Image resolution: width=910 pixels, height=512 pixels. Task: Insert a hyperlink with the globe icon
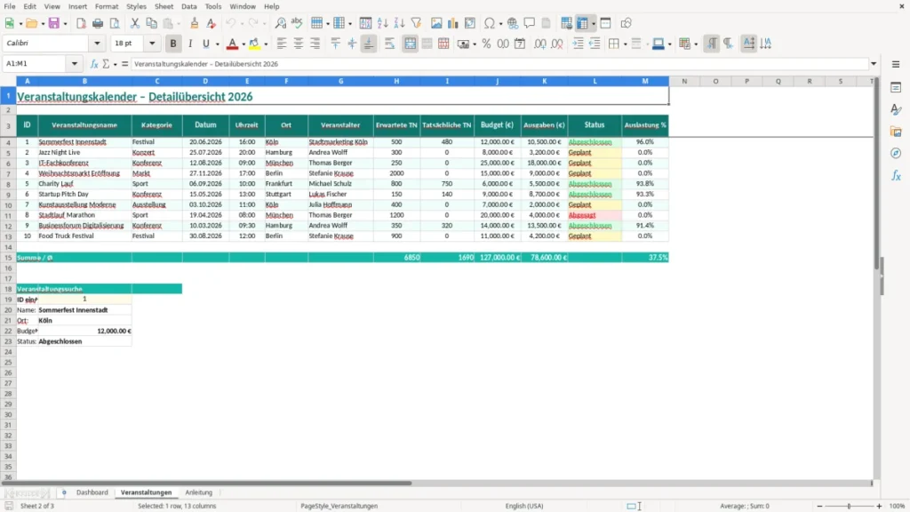513,23
